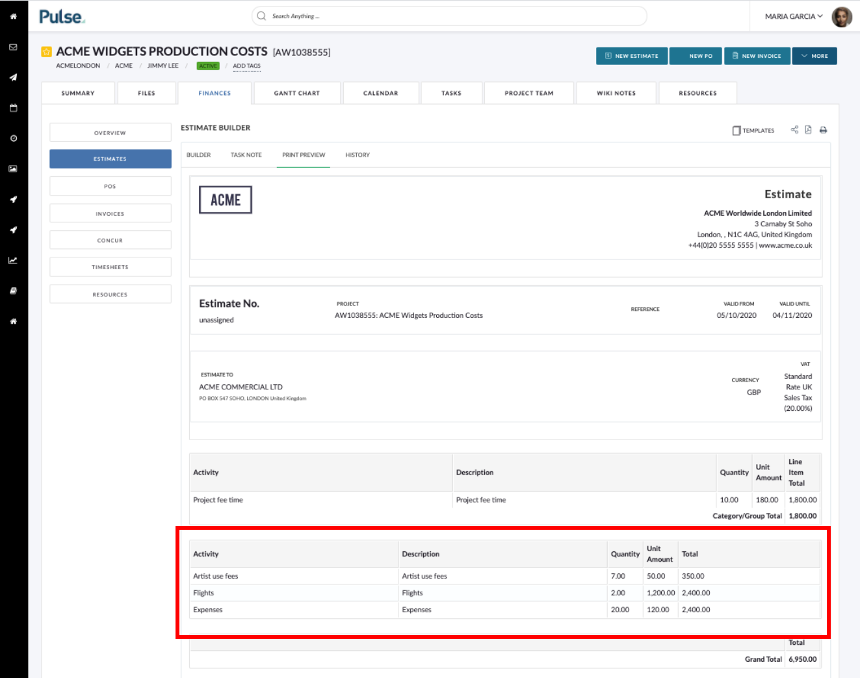The width and height of the screenshot is (860, 678).
Task: Click the Project fee time activity cell
Action: pyautogui.click(x=321, y=500)
